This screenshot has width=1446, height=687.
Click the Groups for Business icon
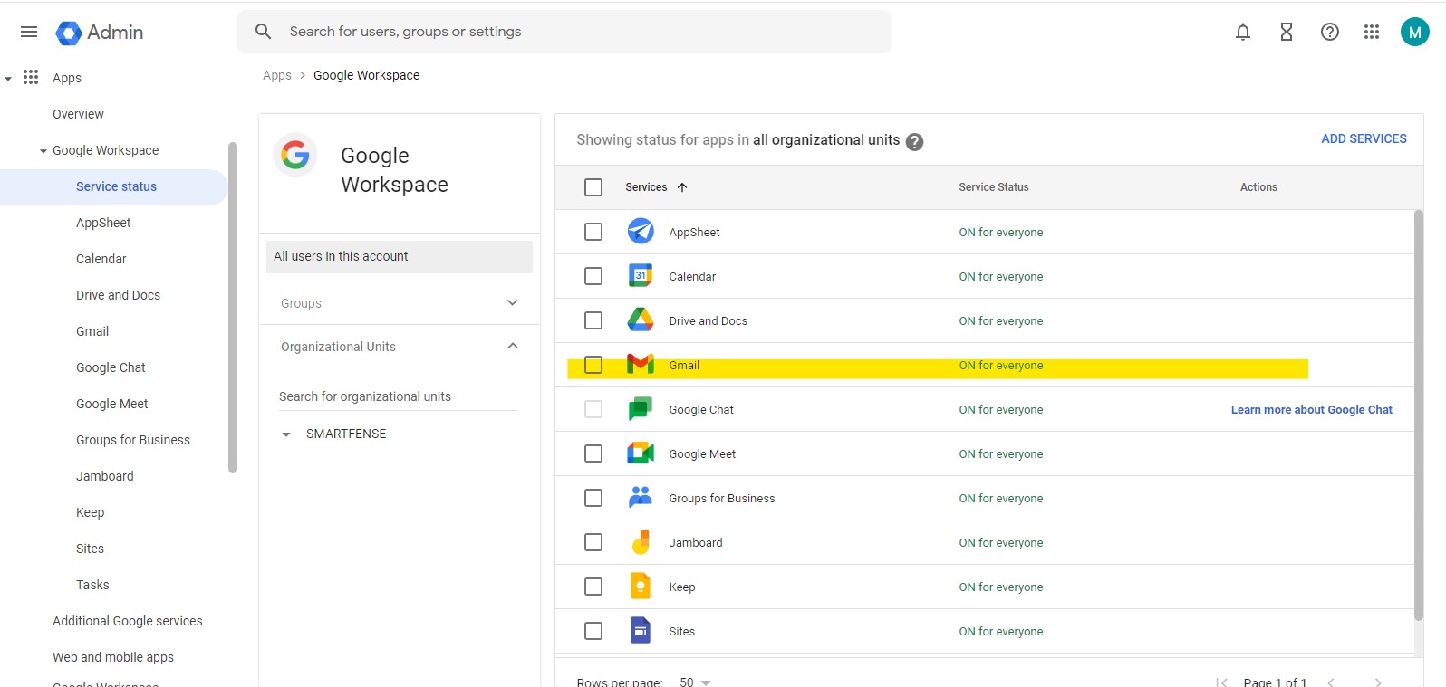(x=641, y=496)
